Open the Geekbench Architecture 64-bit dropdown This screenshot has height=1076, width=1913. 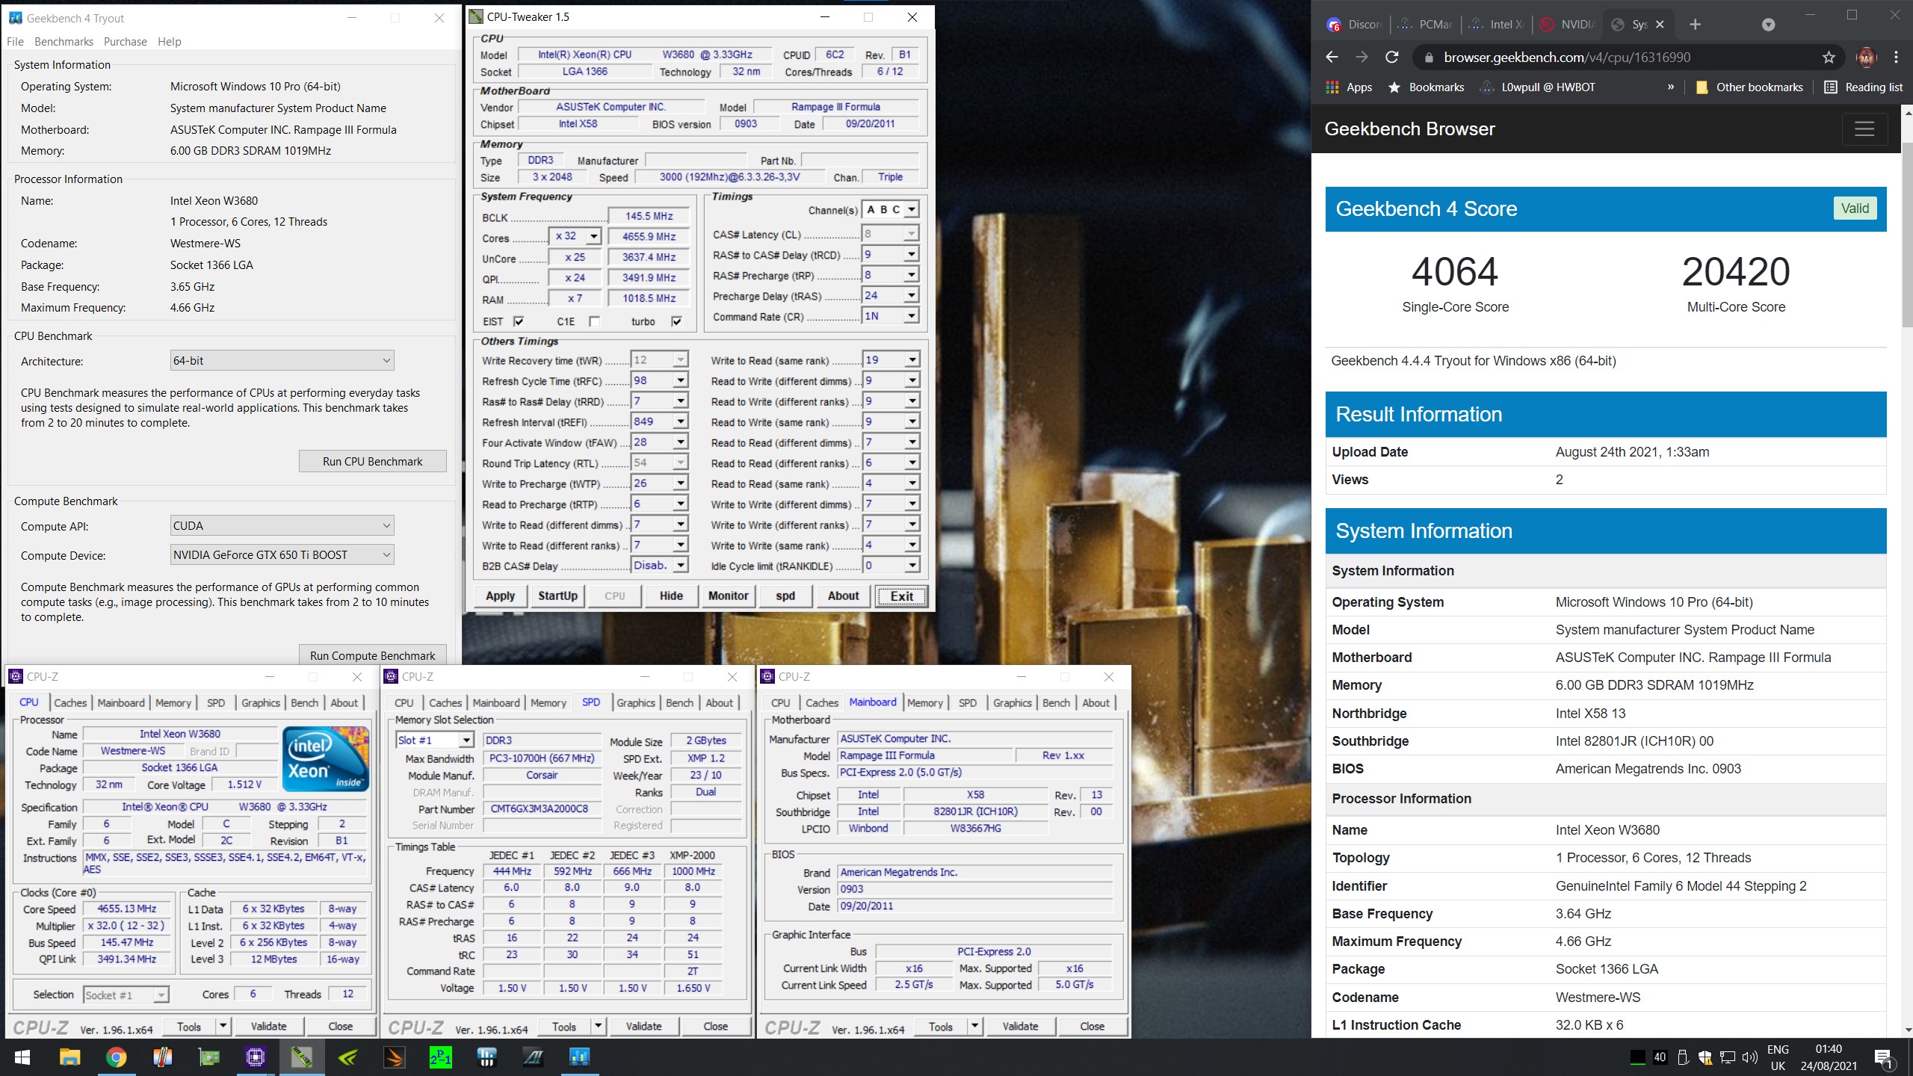click(x=282, y=360)
